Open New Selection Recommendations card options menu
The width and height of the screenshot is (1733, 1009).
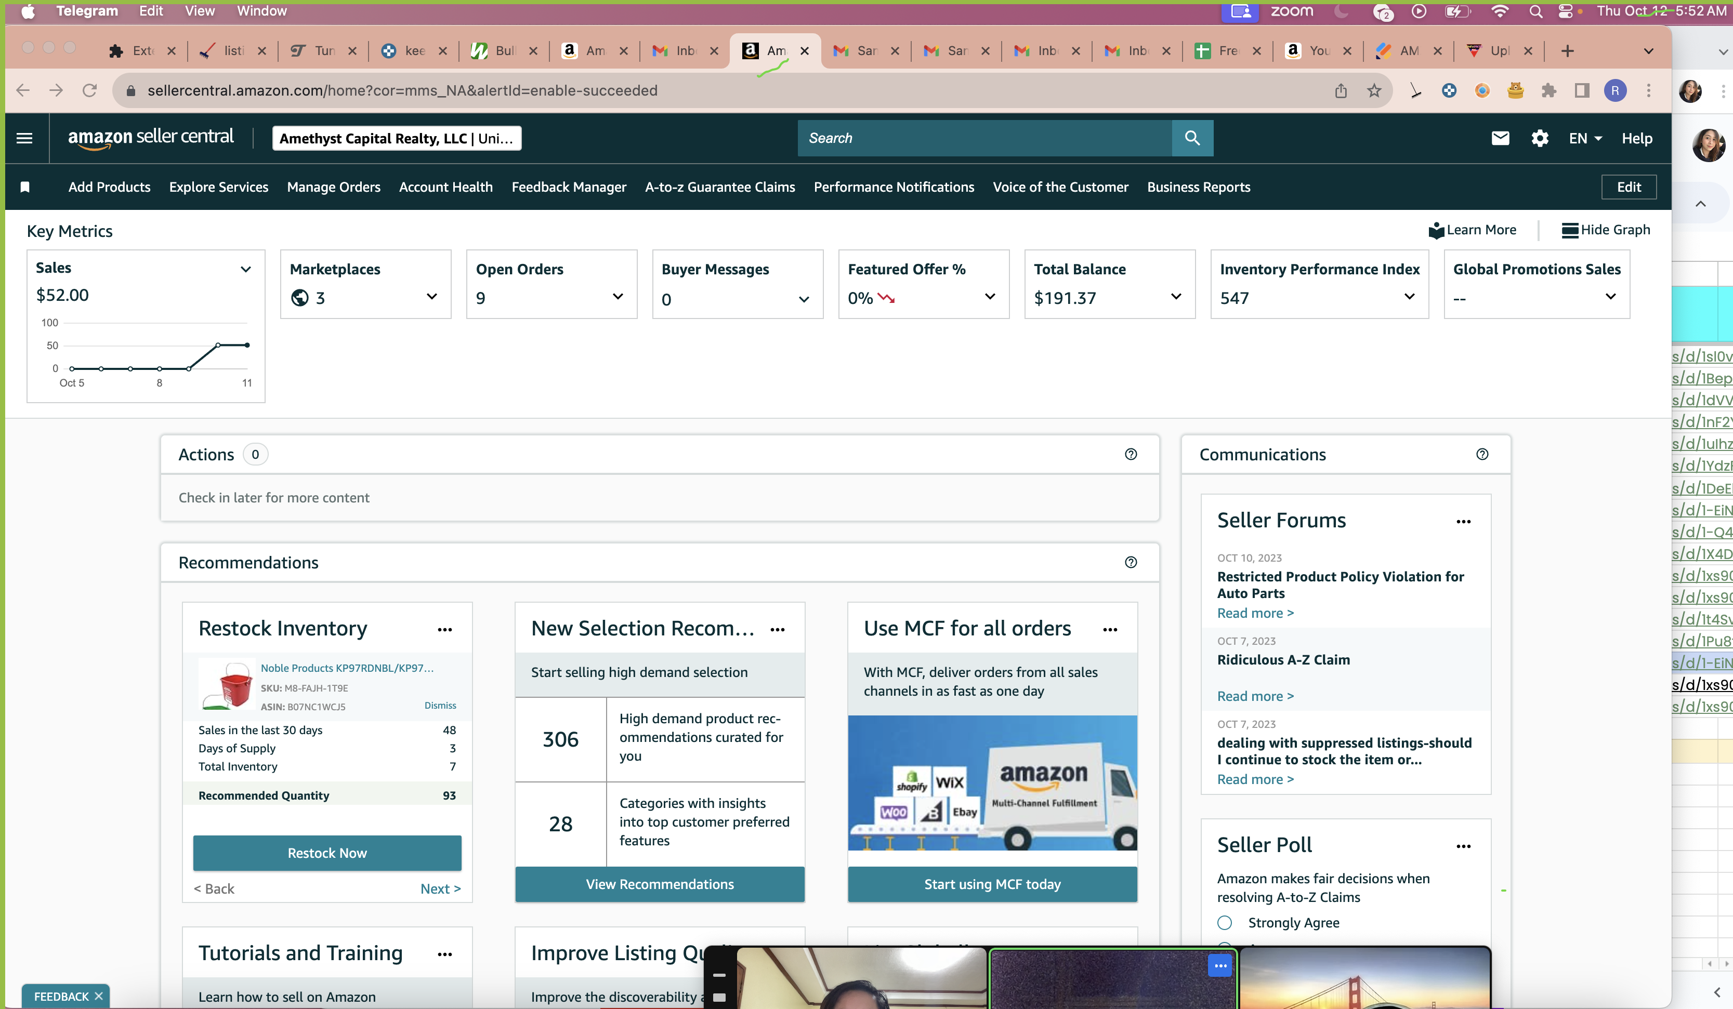pyautogui.click(x=778, y=630)
